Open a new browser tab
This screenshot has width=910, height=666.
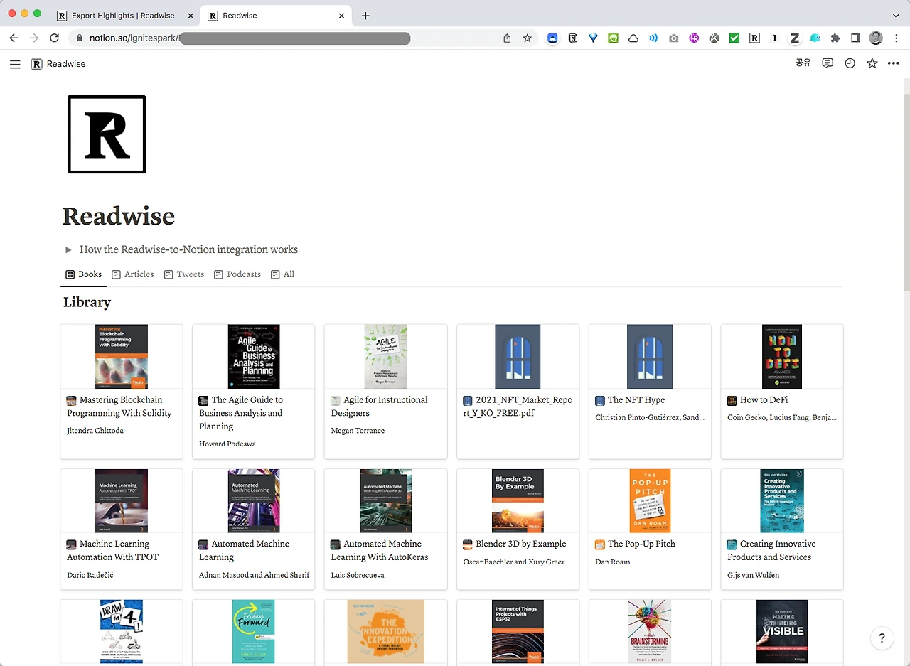365,16
